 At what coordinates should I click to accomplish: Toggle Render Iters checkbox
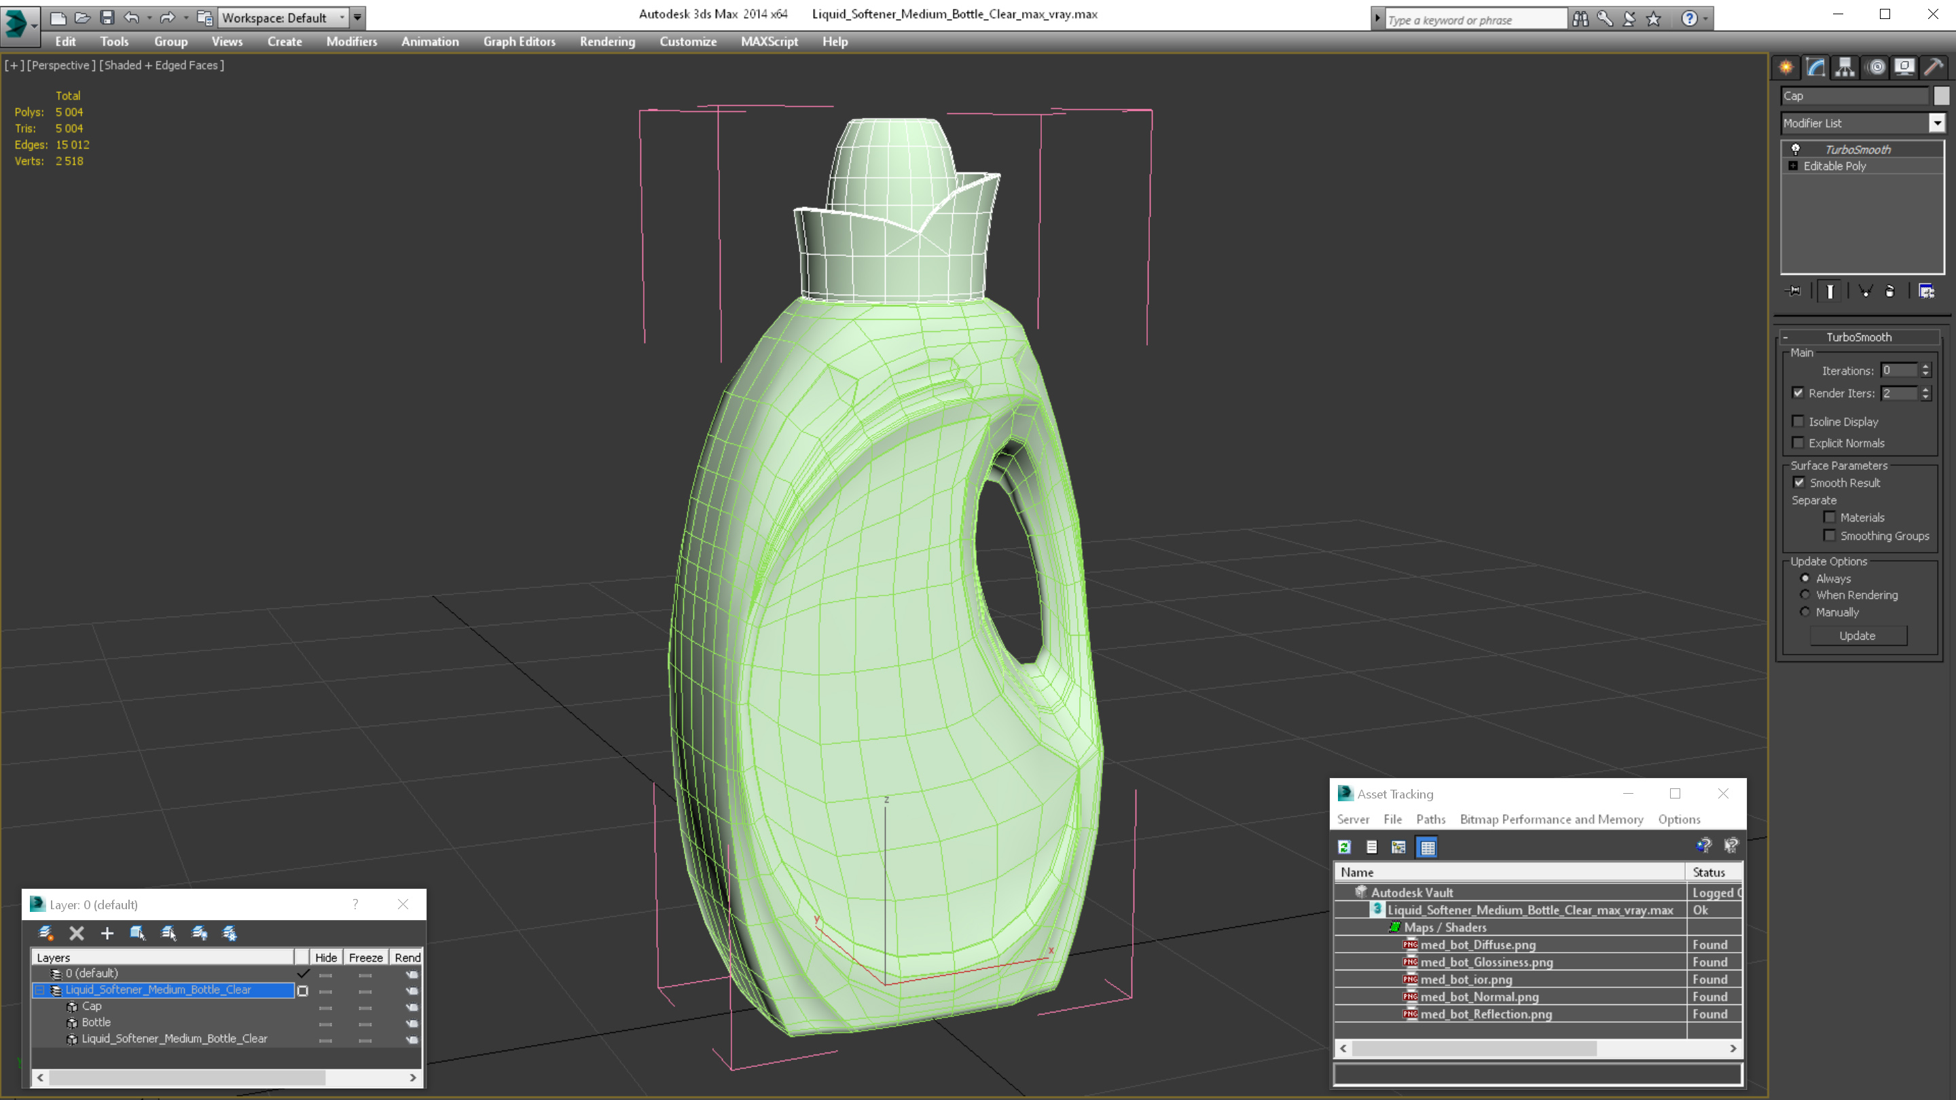(x=1798, y=393)
